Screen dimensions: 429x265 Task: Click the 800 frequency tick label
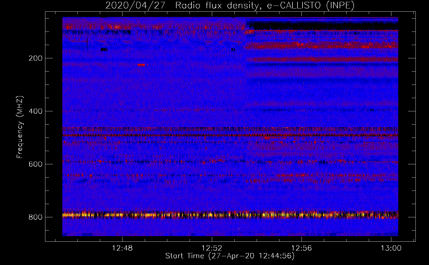coord(36,217)
